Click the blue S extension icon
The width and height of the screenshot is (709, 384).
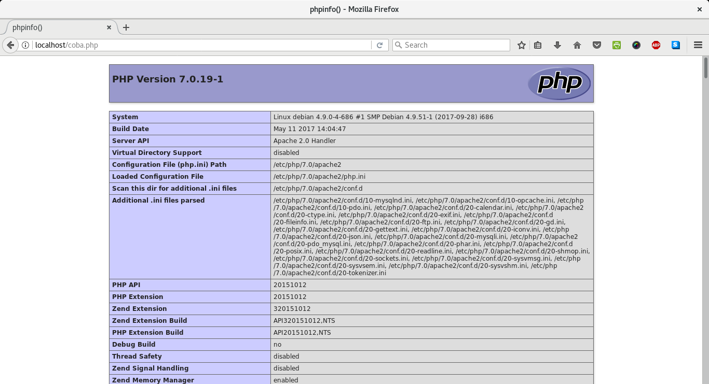point(676,45)
